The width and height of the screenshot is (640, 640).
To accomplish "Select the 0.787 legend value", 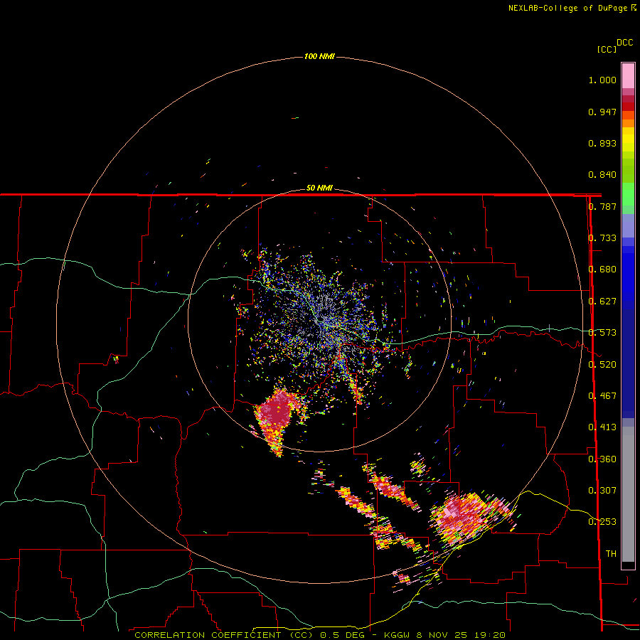I will [x=602, y=206].
